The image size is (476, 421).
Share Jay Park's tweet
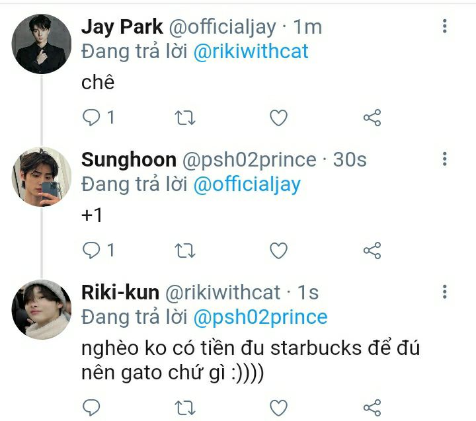pos(372,118)
